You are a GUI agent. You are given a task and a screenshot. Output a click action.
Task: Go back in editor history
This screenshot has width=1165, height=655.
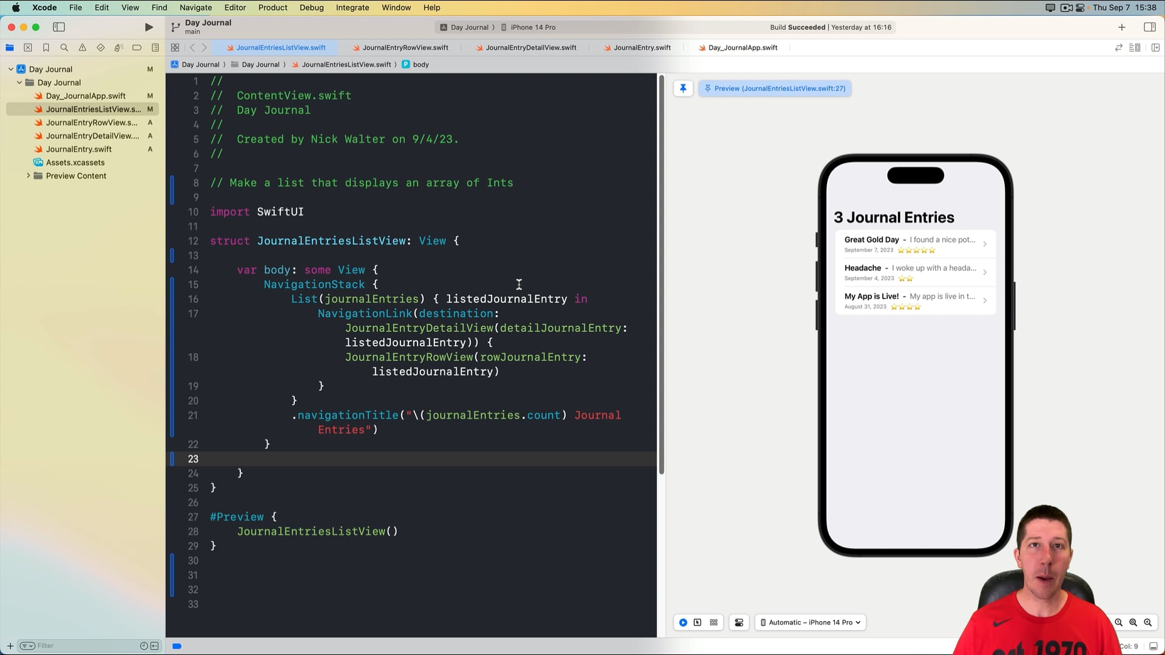point(192,47)
